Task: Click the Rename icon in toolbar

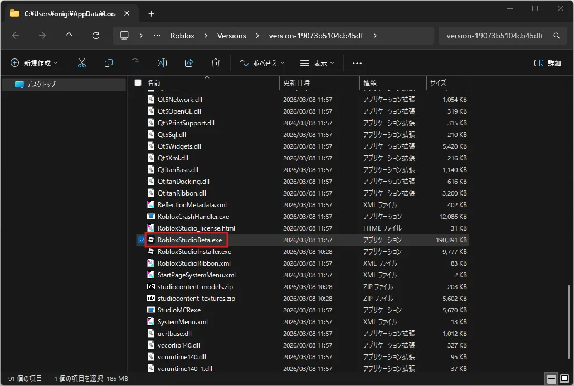Action: point(162,63)
